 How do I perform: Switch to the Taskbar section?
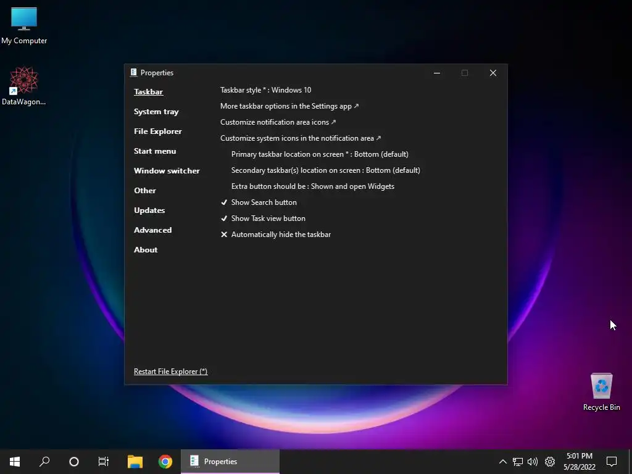pyautogui.click(x=148, y=92)
